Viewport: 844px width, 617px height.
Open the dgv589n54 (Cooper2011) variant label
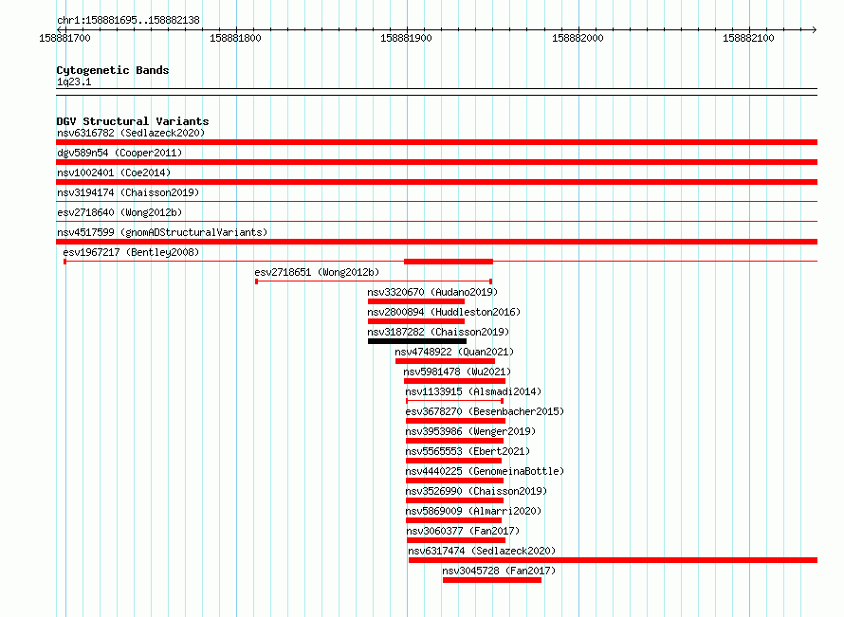[x=119, y=153]
